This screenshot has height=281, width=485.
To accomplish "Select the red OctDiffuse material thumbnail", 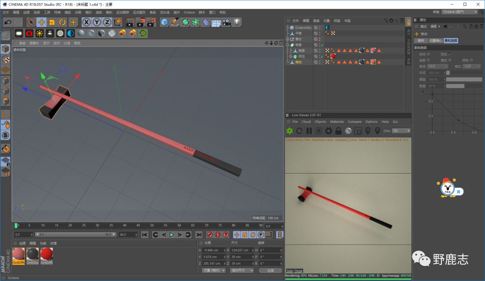I will pos(47,254).
